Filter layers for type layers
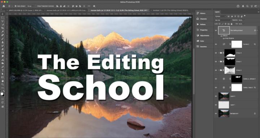 (235, 16)
